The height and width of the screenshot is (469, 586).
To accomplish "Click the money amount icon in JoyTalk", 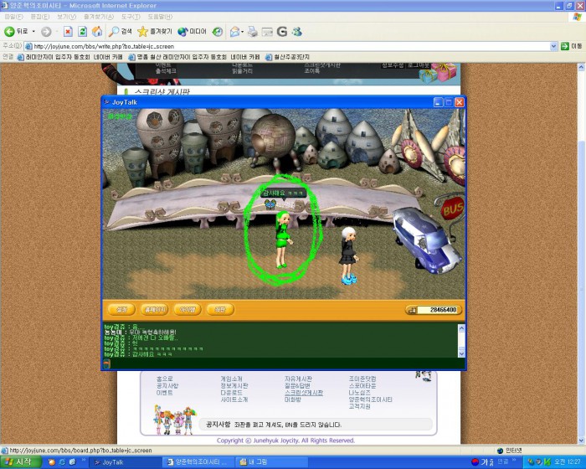I will coord(412,310).
